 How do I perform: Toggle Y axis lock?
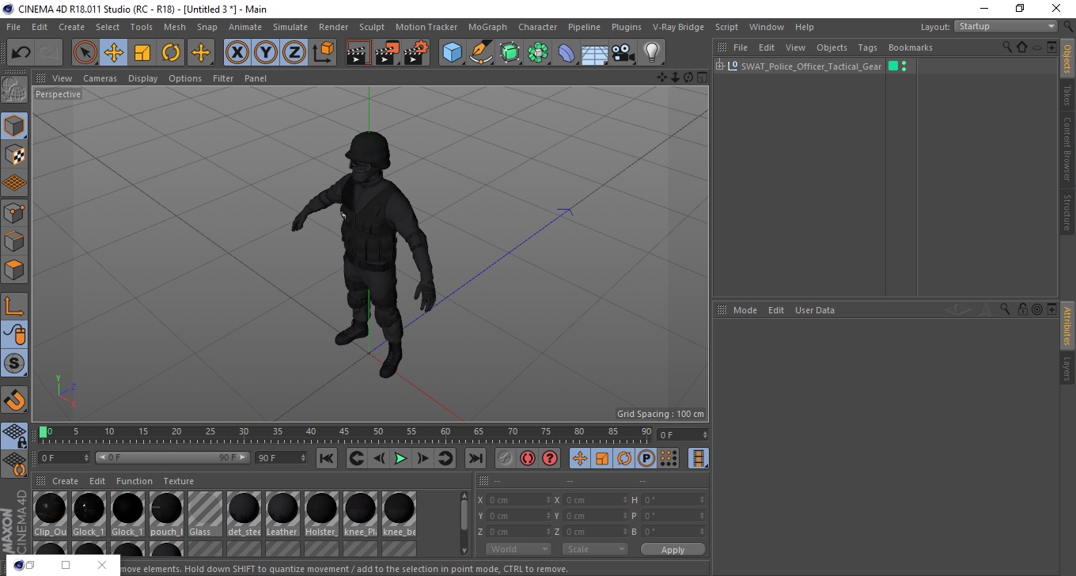pos(266,53)
